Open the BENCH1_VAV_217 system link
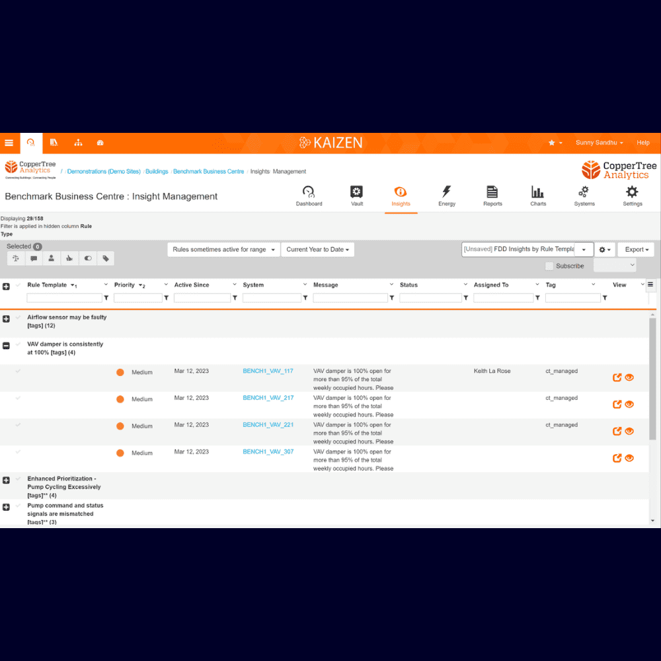 (268, 398)
